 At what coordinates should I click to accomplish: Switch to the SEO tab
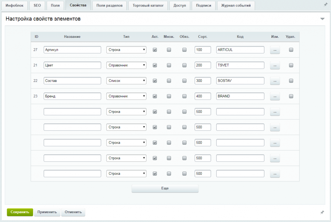[x=37, y=6]
